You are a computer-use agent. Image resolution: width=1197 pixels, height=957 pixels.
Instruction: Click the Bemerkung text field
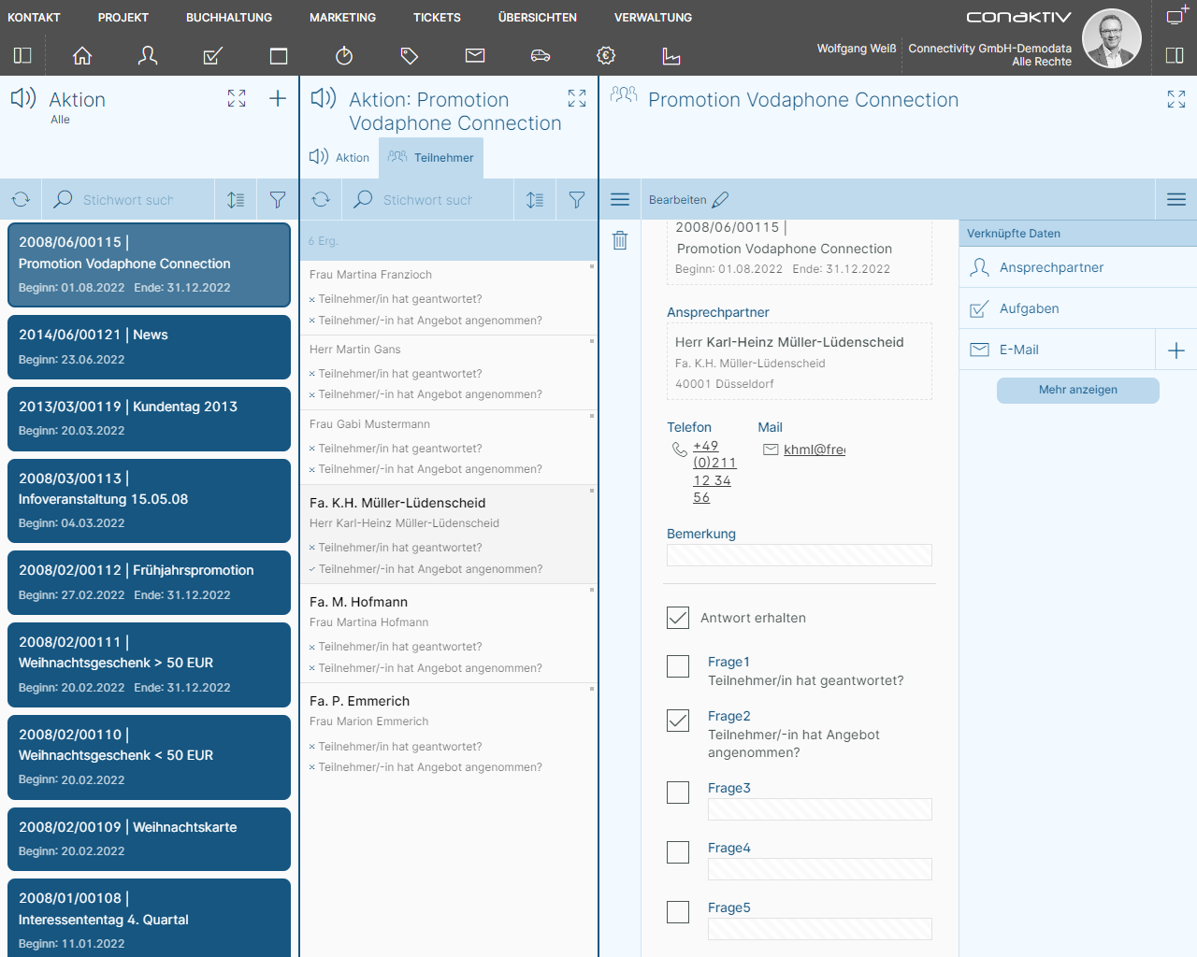(800, 555)
